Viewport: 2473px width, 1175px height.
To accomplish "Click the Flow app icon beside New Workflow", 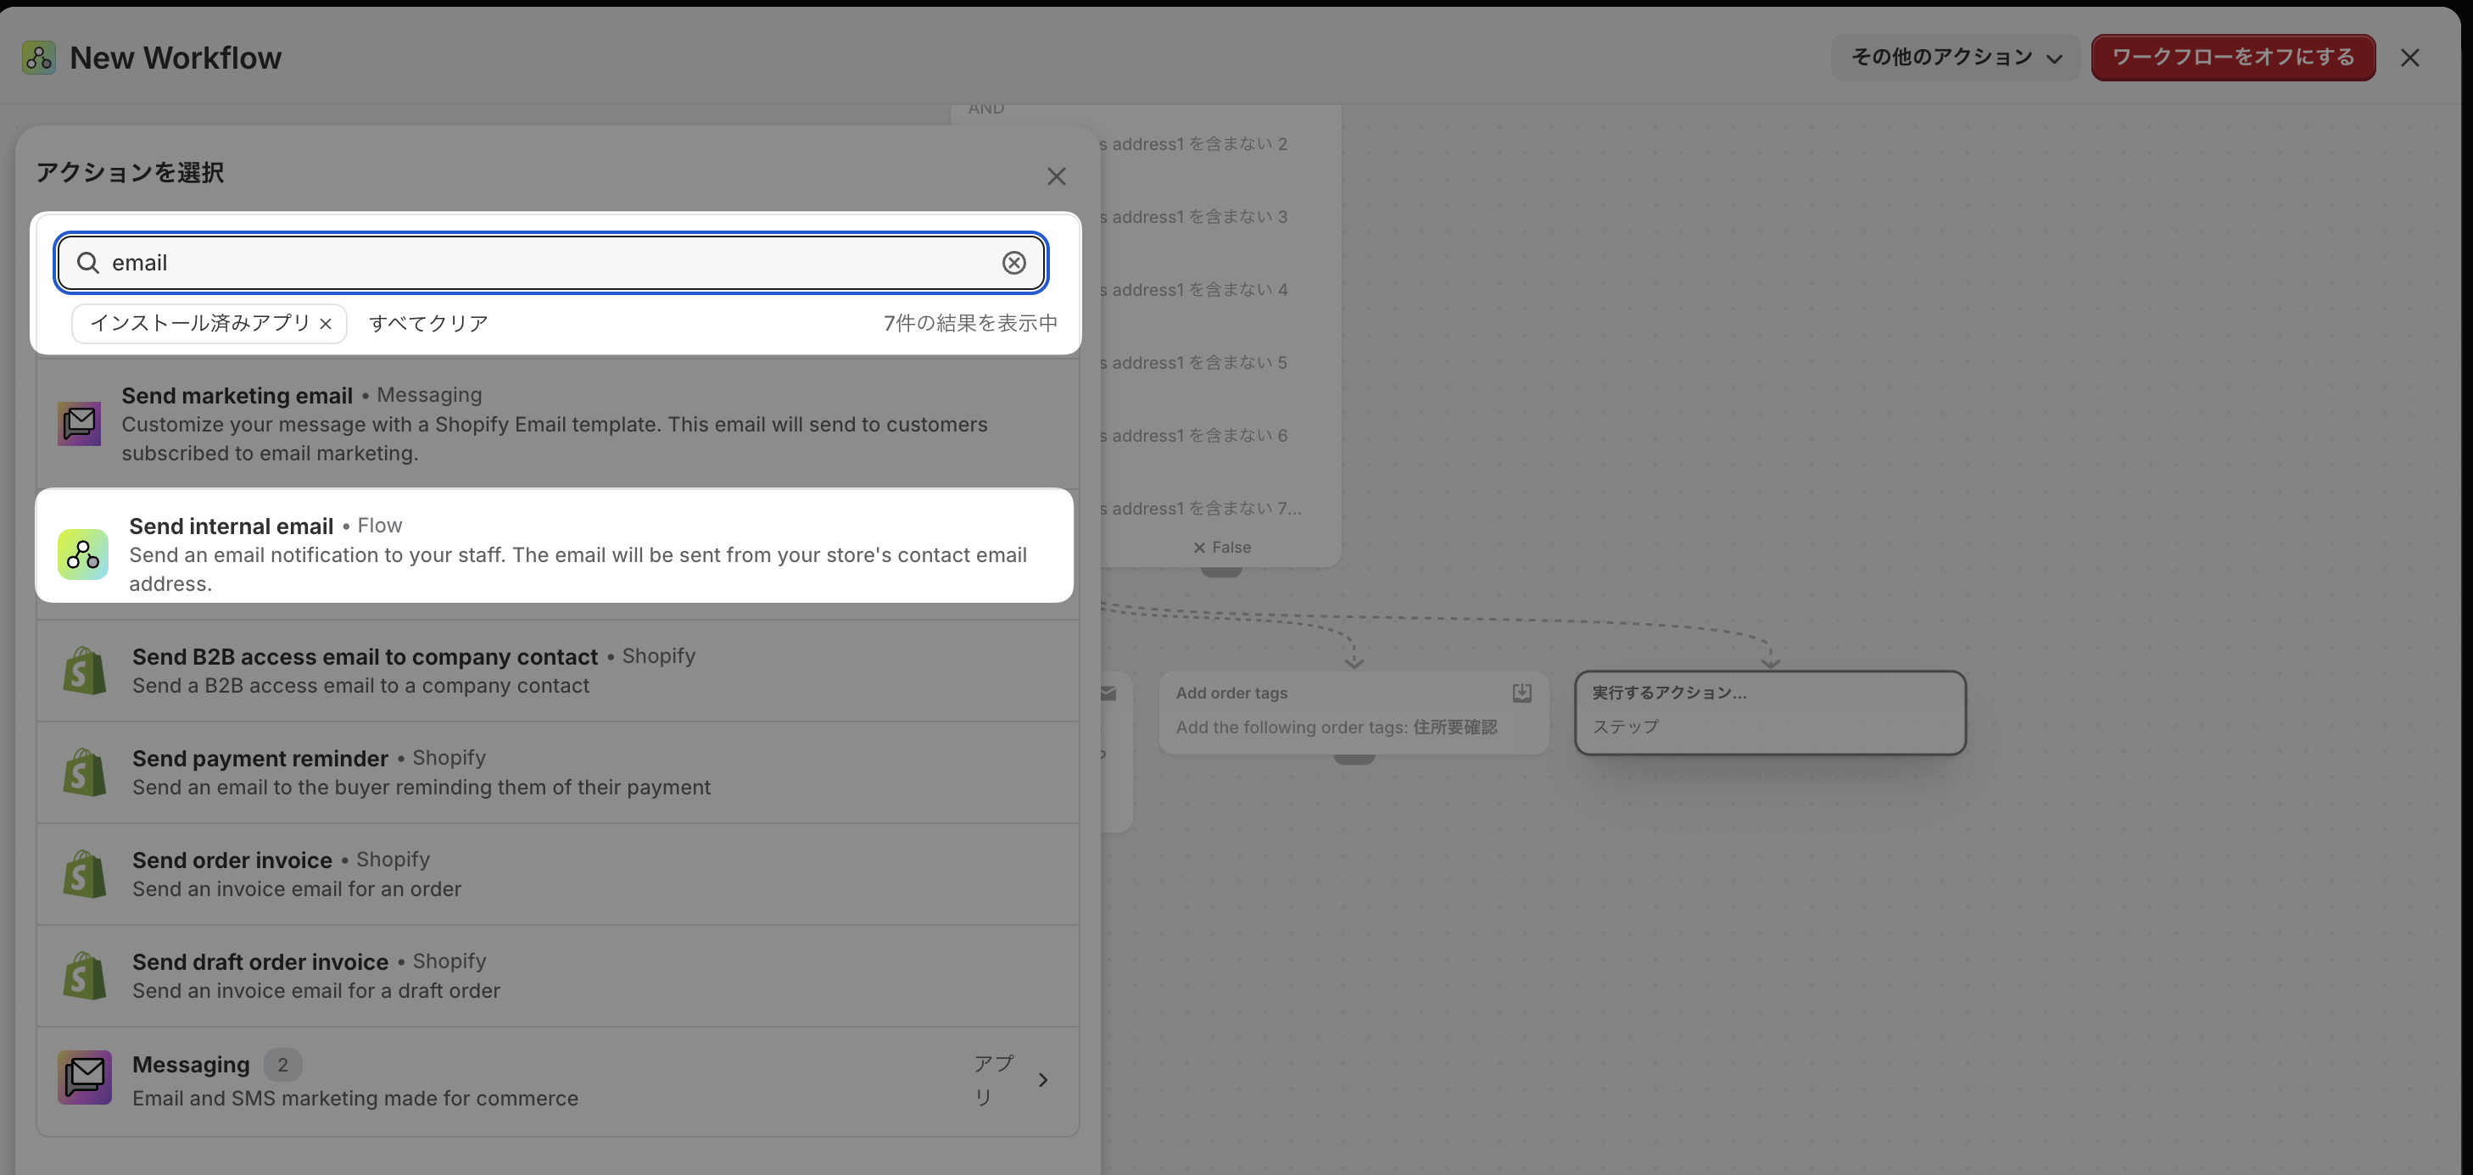I will (x=39, y=58).
